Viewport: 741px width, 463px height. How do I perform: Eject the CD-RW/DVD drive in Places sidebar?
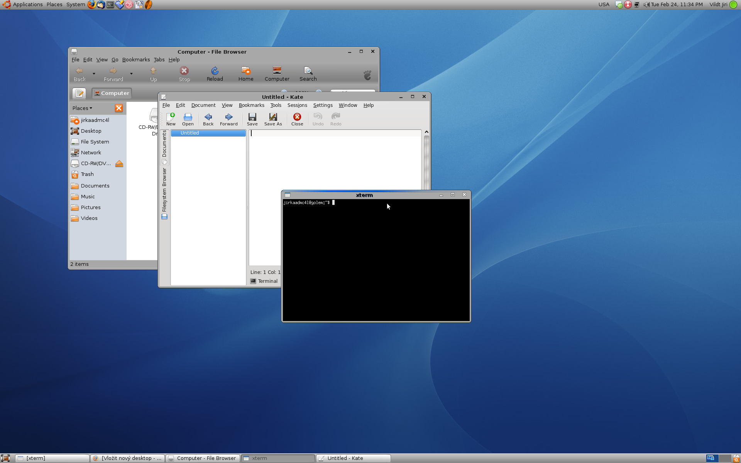[119, 164]
